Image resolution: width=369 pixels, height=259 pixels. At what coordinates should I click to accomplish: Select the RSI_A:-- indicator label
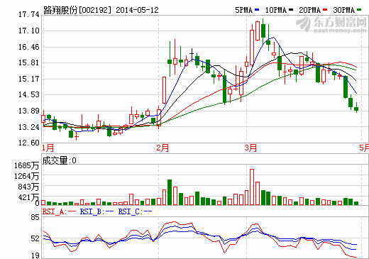tap(59, 211)
